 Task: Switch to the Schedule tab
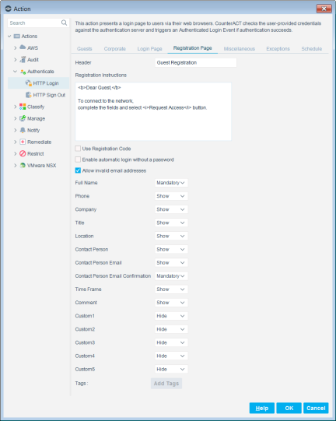[x=312, y=48]
